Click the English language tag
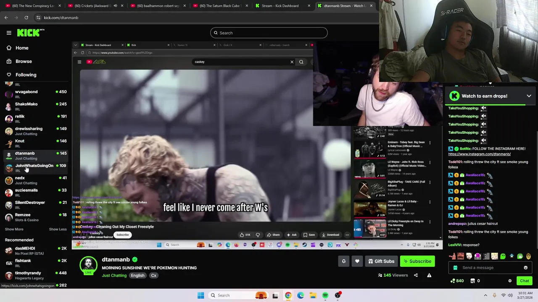Image resolution: width=538 pixels, height=302 pixels. pyautogui.click(x=137, y=276)
